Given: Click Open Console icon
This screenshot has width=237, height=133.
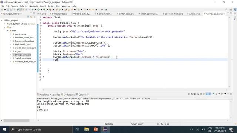Looking at the screenshot, I should (222, 94).
